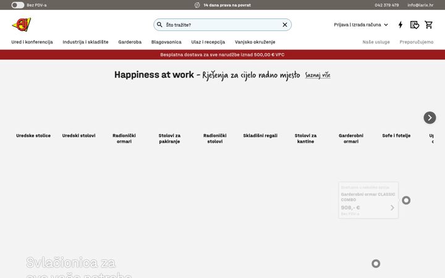The width and height of the screenshot is (445, 278).
Task: Click the lower hotspot circle on banner
Action: (376, 264)
